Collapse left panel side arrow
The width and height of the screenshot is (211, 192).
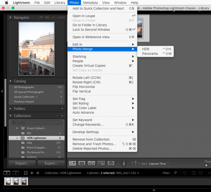coord(2,91)
